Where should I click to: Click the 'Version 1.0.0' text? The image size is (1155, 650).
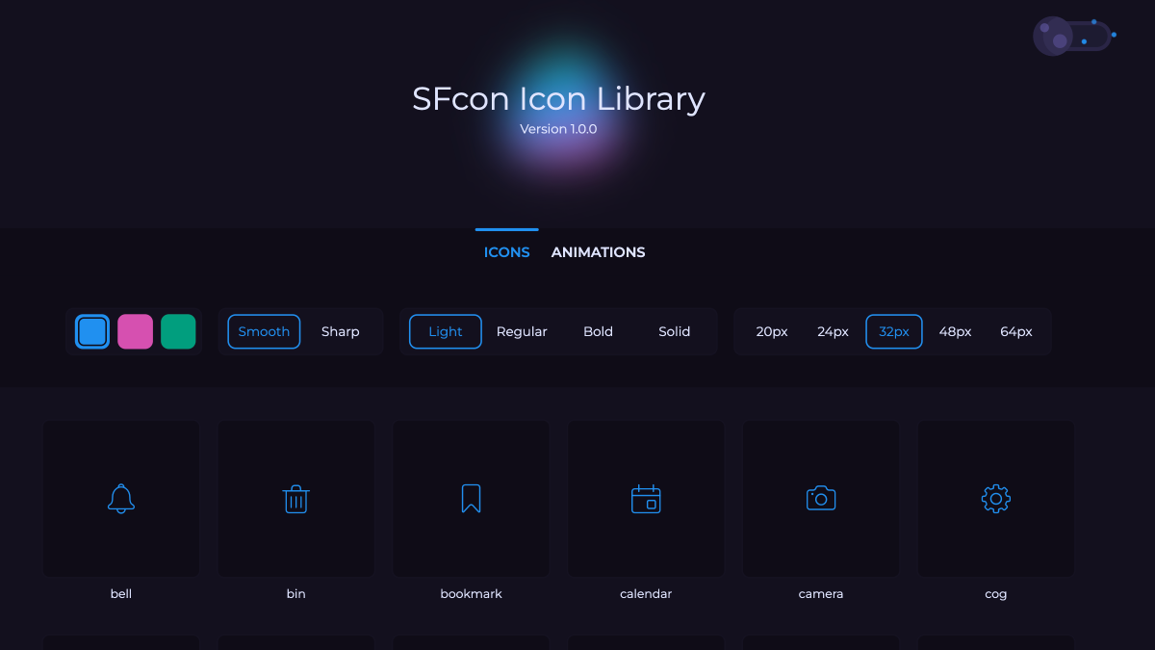pyautogui.click(x=558, y=129)
